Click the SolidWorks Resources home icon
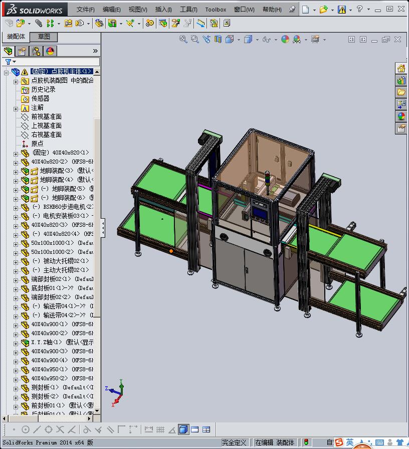 click(401, 68)
